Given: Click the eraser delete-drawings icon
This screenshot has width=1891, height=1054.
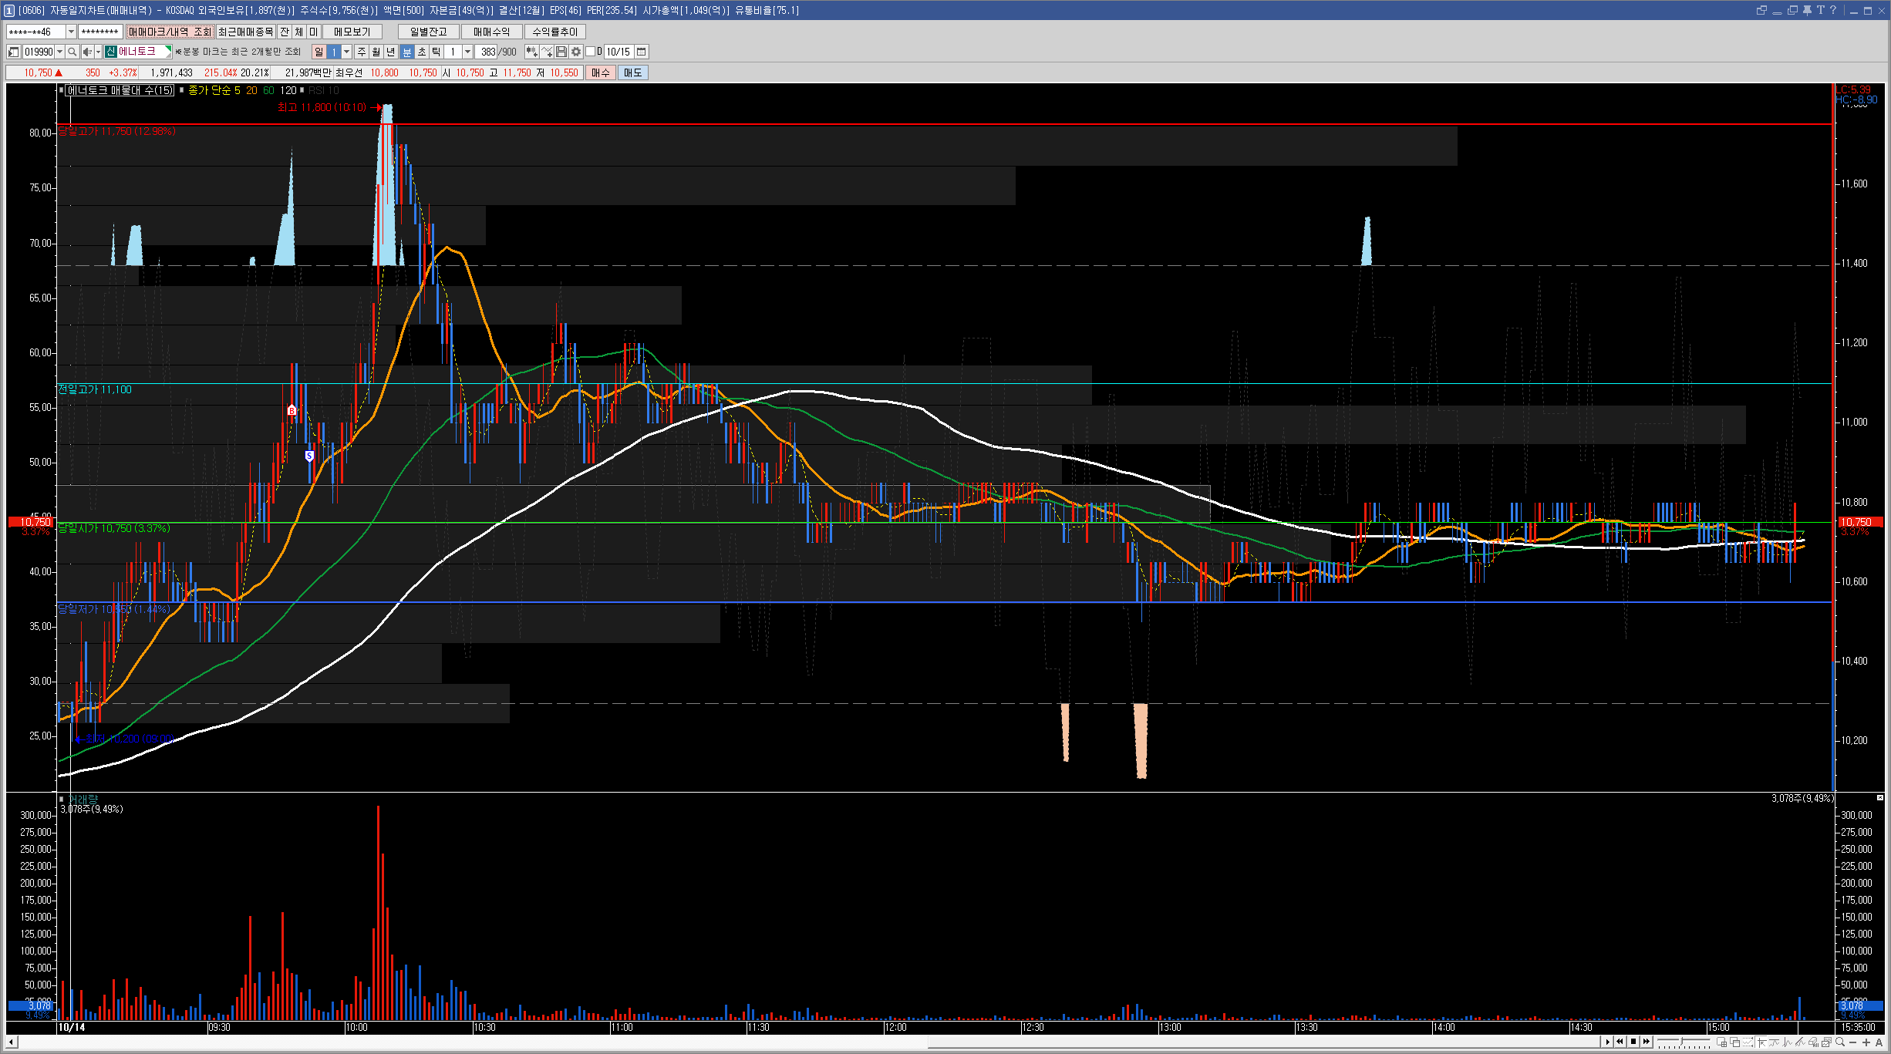Looking at the screenshot, I should pos(1814,1042).
